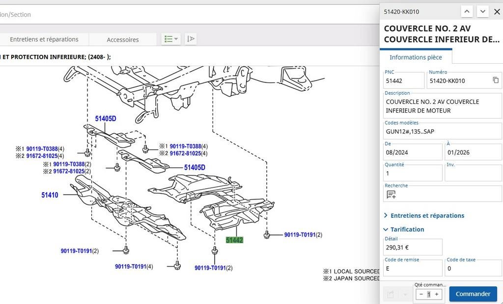Select part label 51410 in diagram
Viewport: 503px width, 304px height.
pyautogui.click(x=50, y=195)
